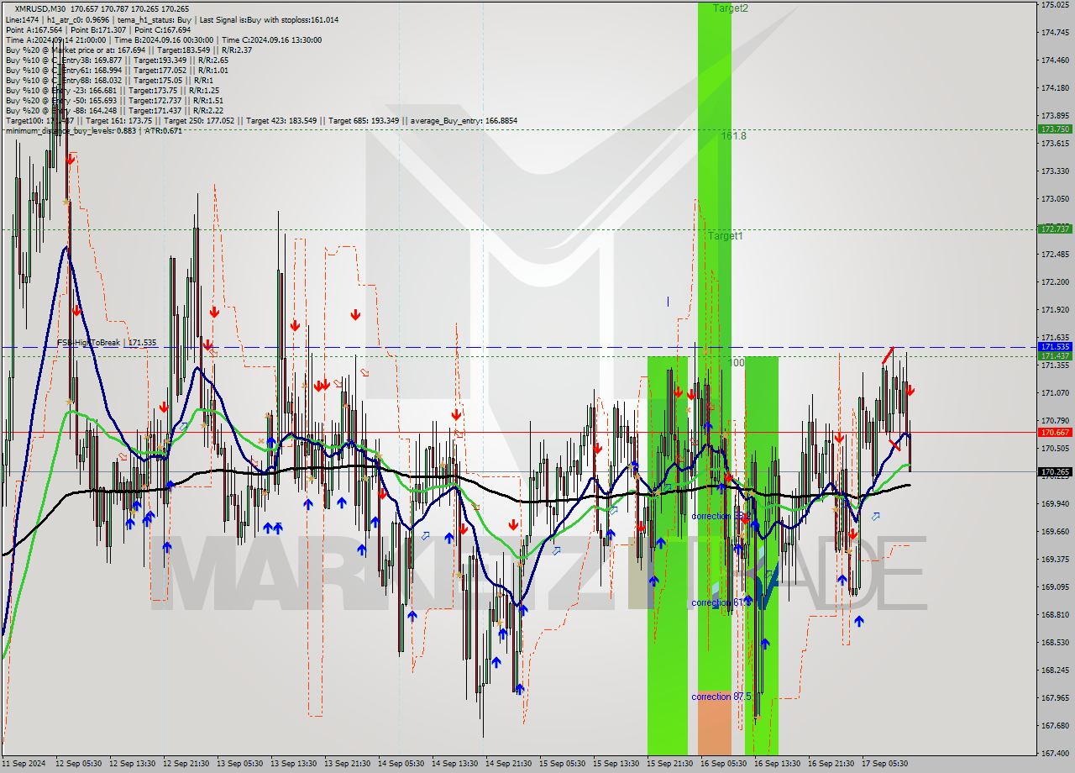Click the blue 171.535 price tag
The image size is (1075, 773).
click(1055, 346)
